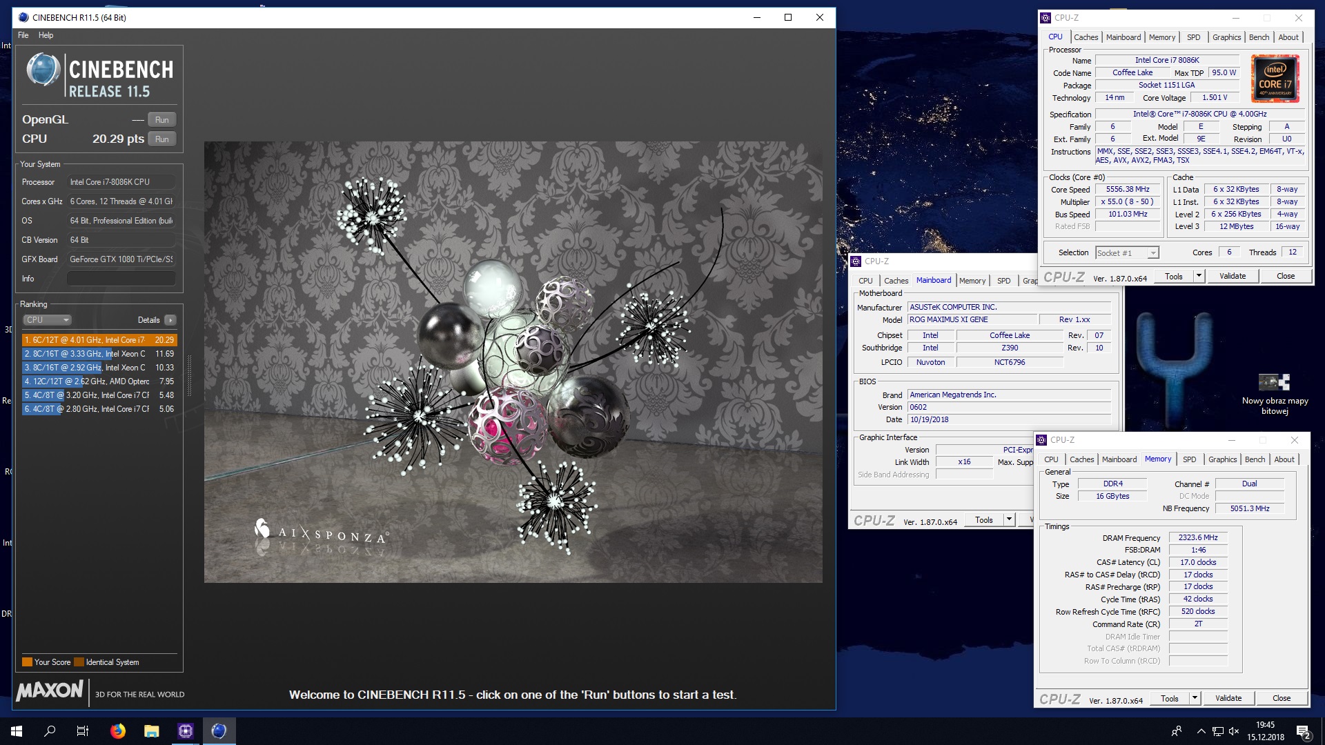This screenshot has height=745, width=1325.
Task: Open Windows search from taskbar
Action: tap(50, 731)
